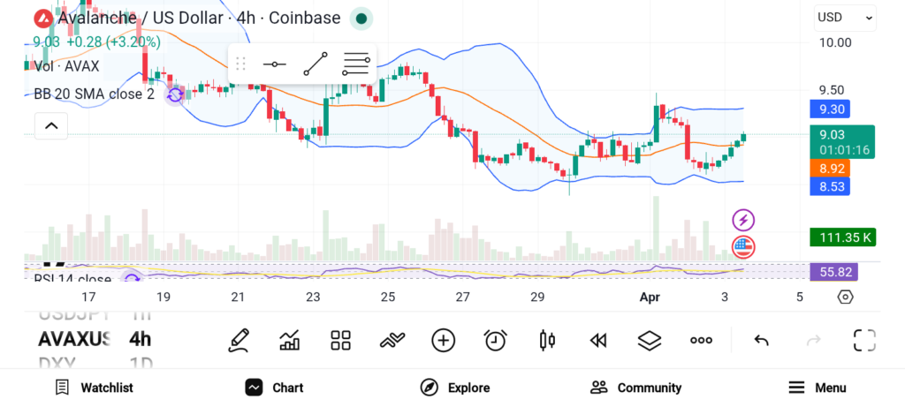Select the horizontal line drawing tool
Viewport: 905px width, 407px height.
[275, 64]
